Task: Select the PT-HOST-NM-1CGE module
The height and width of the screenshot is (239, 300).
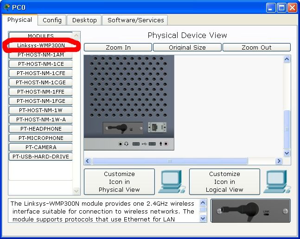Action: [x=40, y=82]
